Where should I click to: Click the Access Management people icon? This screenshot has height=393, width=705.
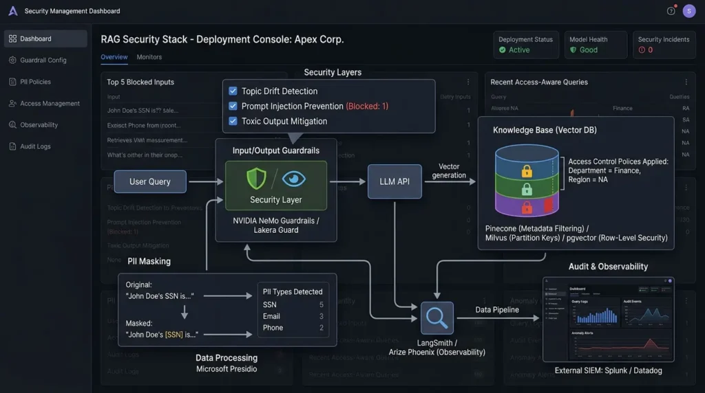pos(12,103)
